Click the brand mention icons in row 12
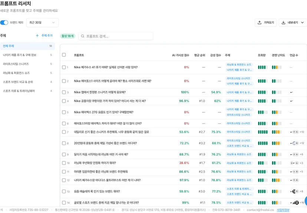The image size is (307, 213). click(294, 180)
